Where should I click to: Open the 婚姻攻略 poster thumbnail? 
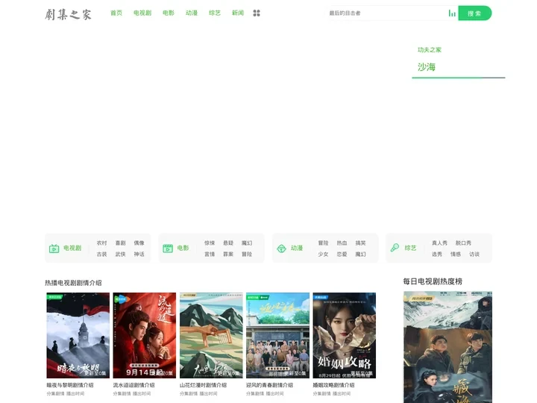(344, 336)
